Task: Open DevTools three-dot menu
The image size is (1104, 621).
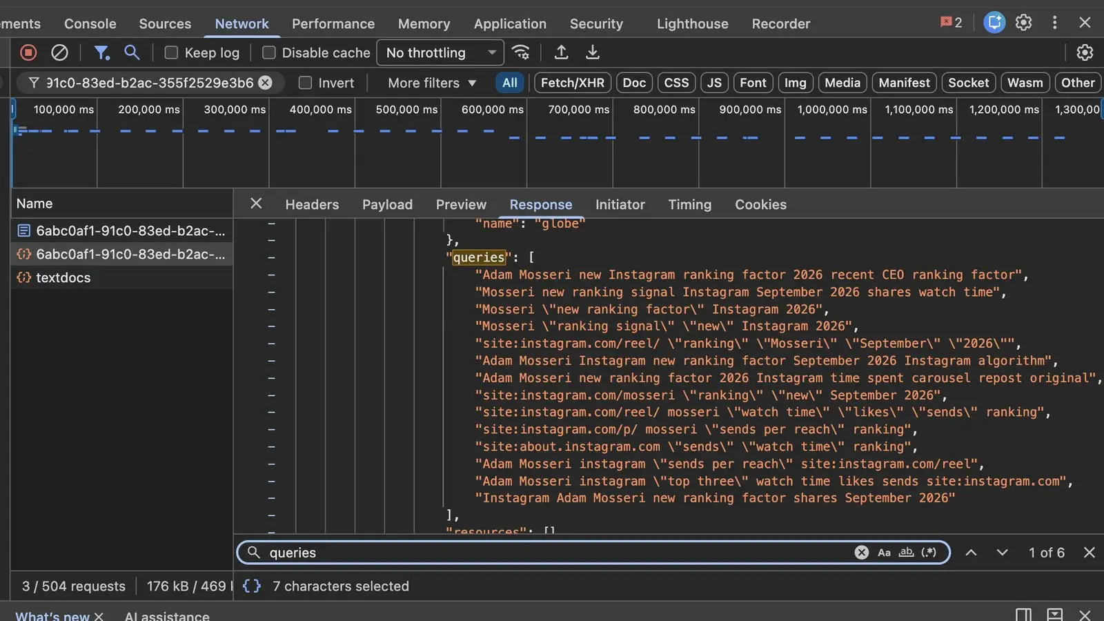Action: click(1054, 23)
